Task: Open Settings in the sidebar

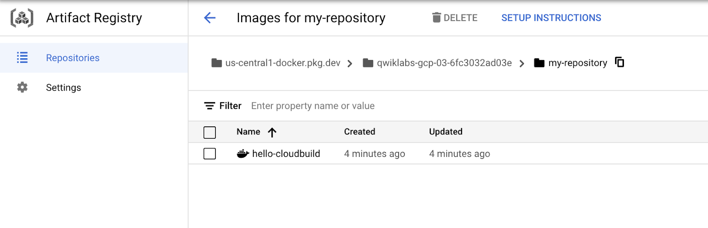Action: pyautogui.click(x=63, y=87)
